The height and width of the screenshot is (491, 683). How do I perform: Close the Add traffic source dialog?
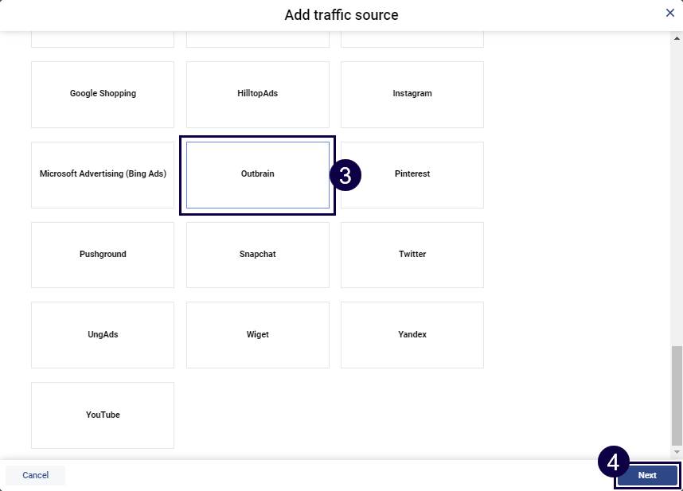(x=669, y=13)
